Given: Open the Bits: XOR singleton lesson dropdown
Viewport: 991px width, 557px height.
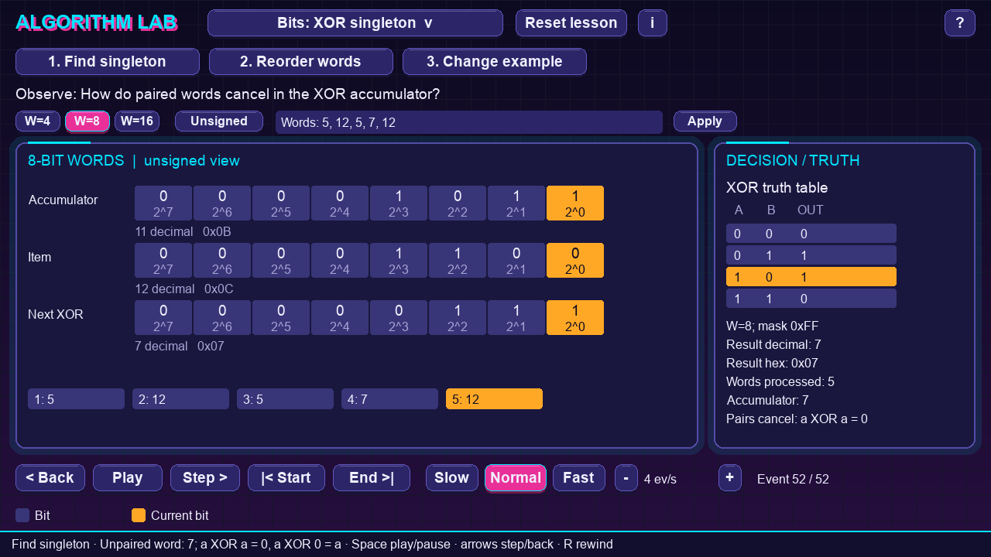Looking at the screenshot, I should pos(355,23).
